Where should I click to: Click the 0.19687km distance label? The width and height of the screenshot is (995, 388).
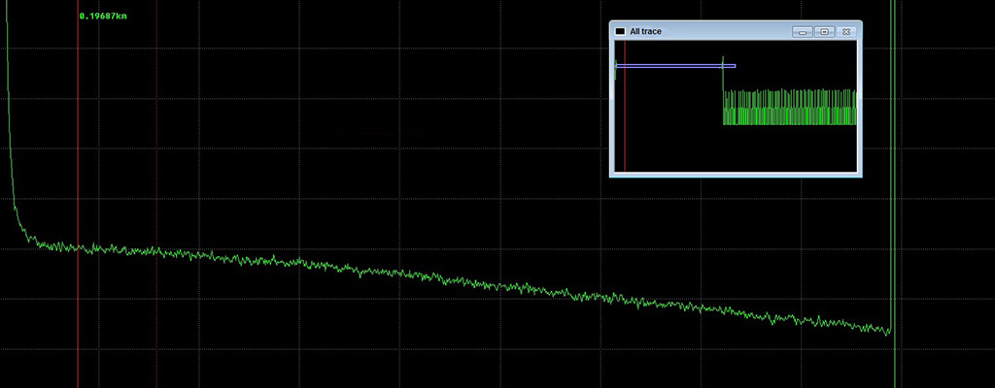(x=110, y=16)
